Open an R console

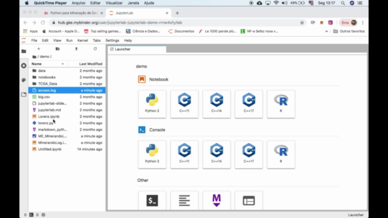coord(281,154)
